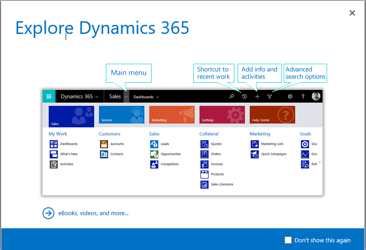Open the Contacts text link

117,154
